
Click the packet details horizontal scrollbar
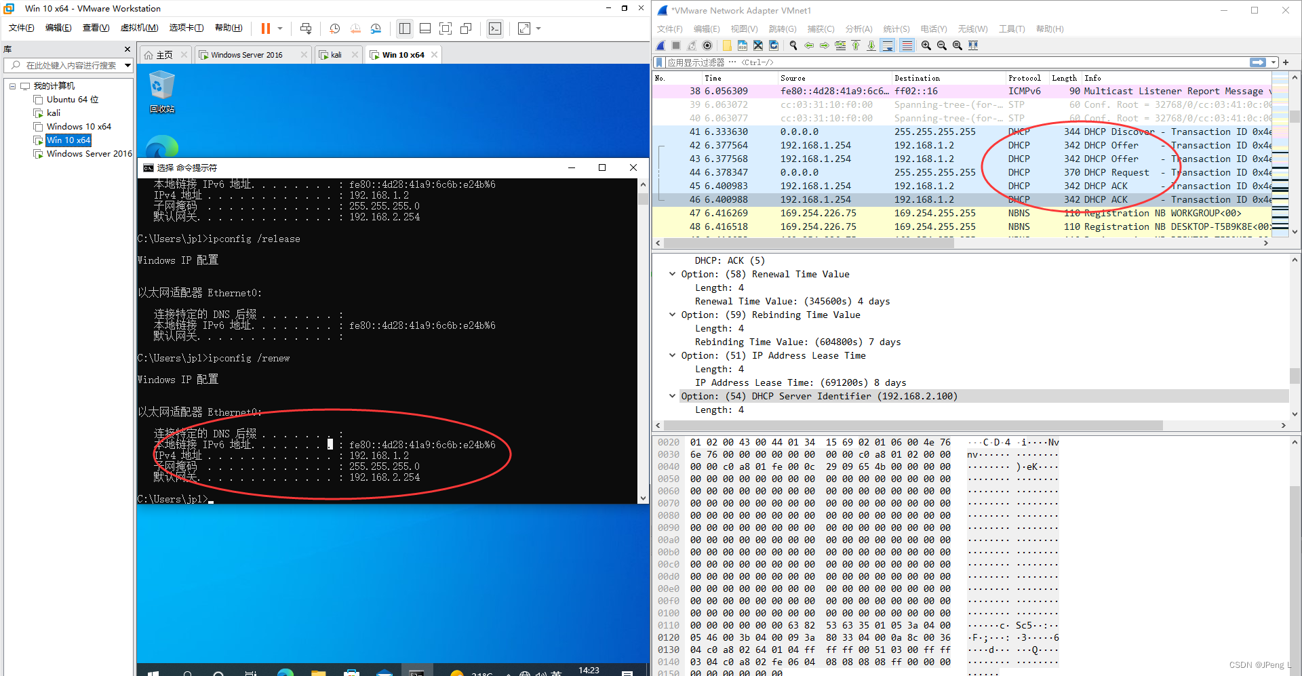(913, 425)
